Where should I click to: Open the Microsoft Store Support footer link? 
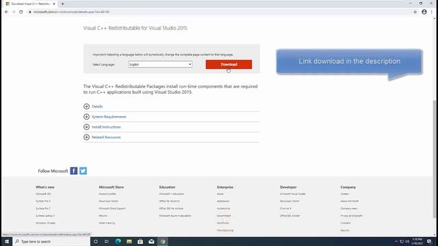point(112,208)
